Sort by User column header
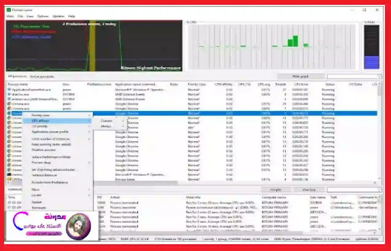 [66, 84]
